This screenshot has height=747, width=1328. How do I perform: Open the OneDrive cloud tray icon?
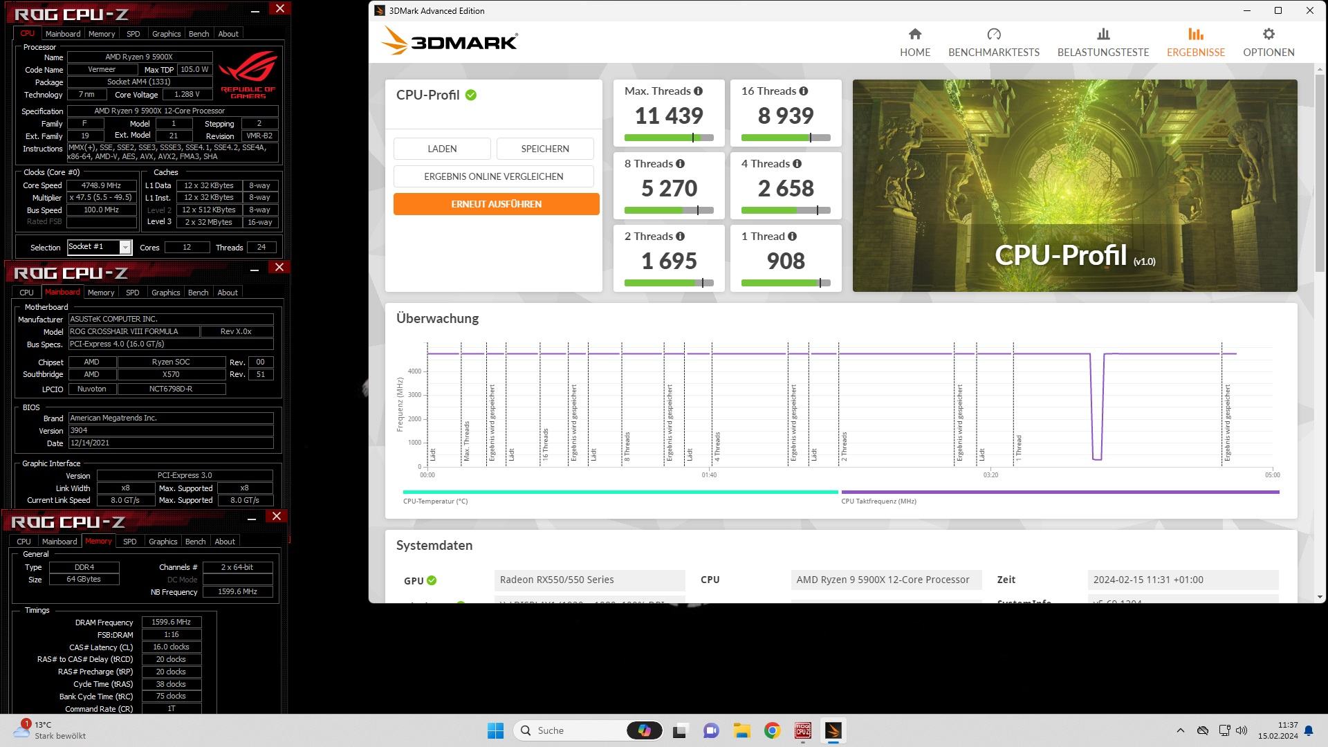click(1203, 730)
